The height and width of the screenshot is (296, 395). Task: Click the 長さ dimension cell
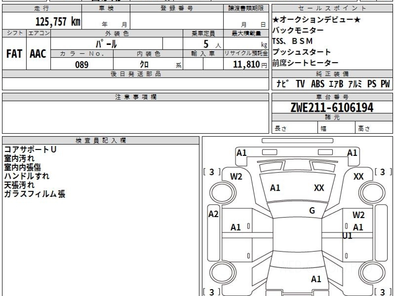pyautogui.click(x=295, y=128)
